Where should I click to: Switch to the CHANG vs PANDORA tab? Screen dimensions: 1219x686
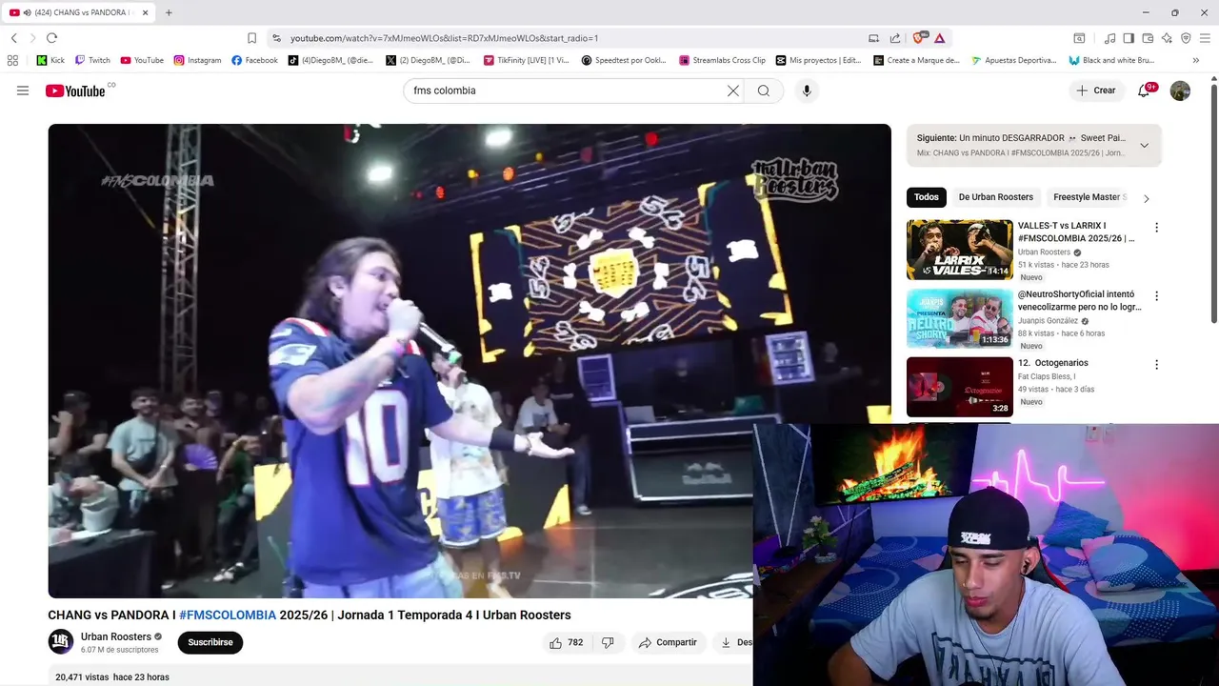[78, 12]
